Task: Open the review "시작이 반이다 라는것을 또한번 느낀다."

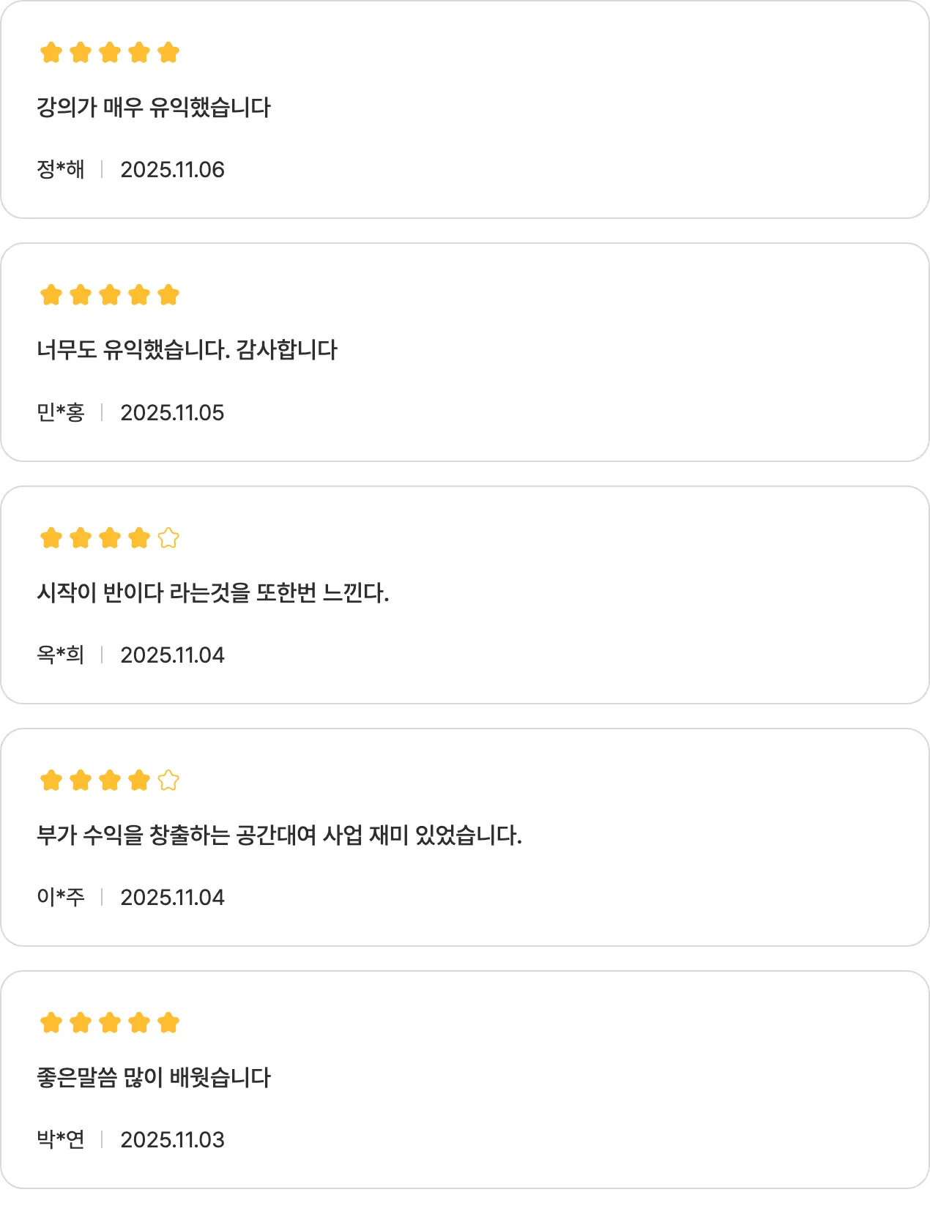Action: [x=212, y=592]
